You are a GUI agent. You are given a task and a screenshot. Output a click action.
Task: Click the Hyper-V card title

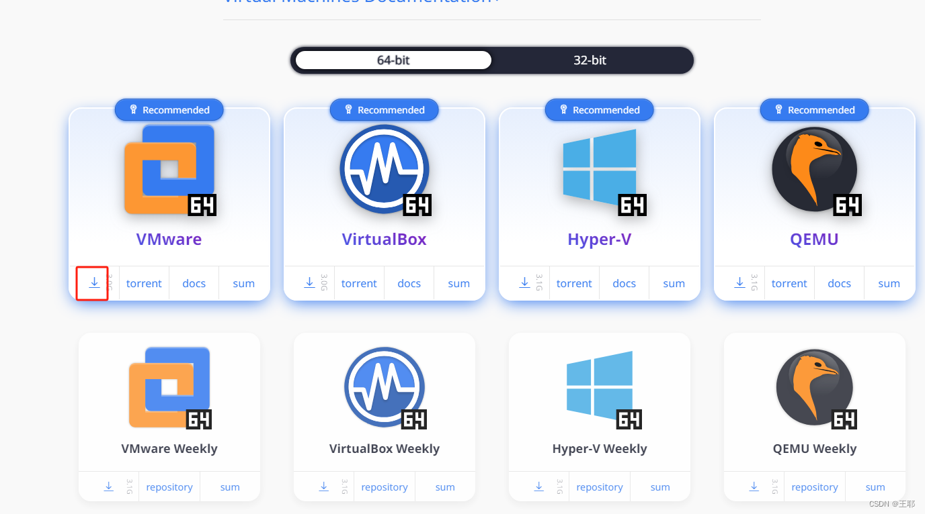pyautogui.click(x=599, y=240)
